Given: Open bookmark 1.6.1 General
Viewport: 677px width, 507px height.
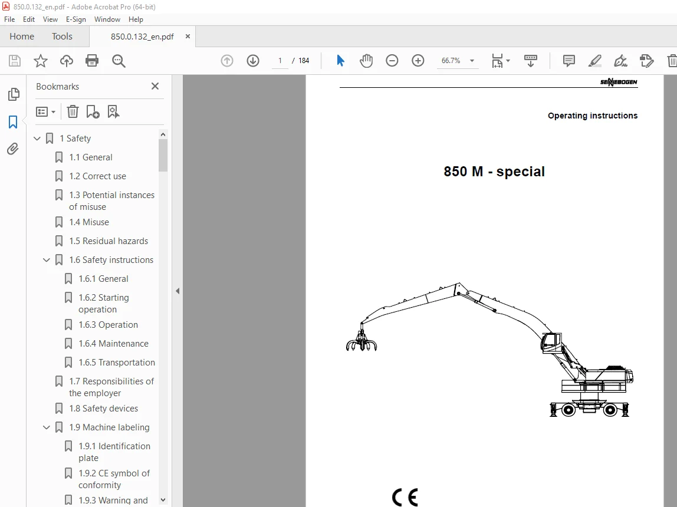Looking at the screenshot, I should coord(103,279).
